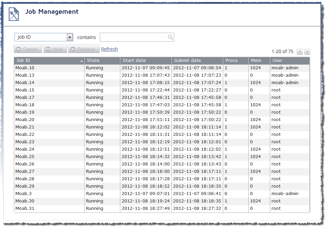
Task: Select job row Moab.17
Action: pyautogui.click(x=162, y=97)
